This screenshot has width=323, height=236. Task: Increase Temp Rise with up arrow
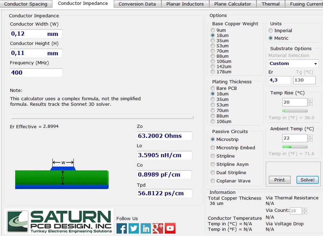click(310, 101)
